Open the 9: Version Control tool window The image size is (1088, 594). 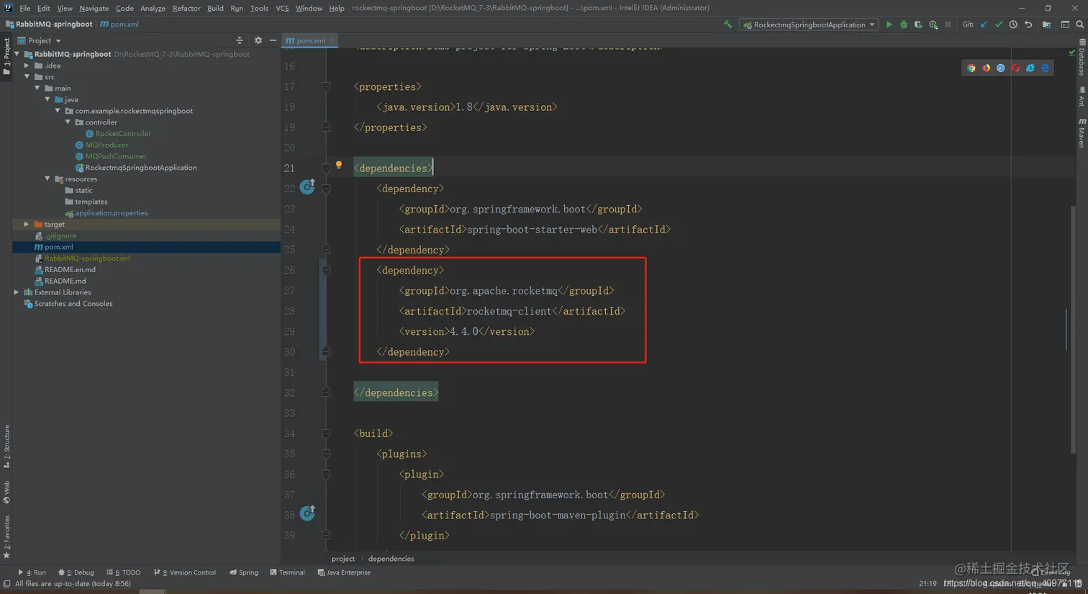pos(185,572)
